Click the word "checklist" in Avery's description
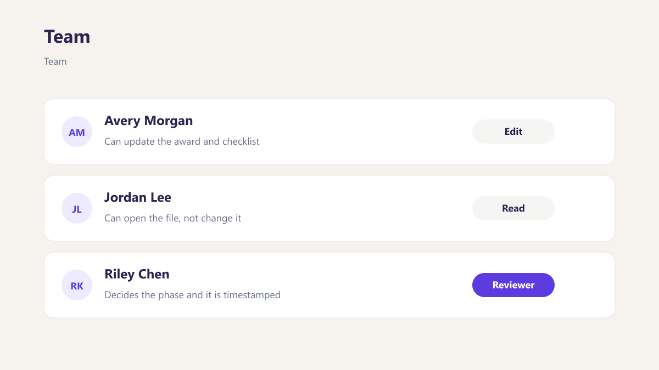The height and width of the screenshot is (370, 659). tap(241, 141)
